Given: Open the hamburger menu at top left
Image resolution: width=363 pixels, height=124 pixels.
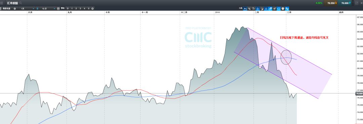Looking at the screenshot, I should pos(2,3).
